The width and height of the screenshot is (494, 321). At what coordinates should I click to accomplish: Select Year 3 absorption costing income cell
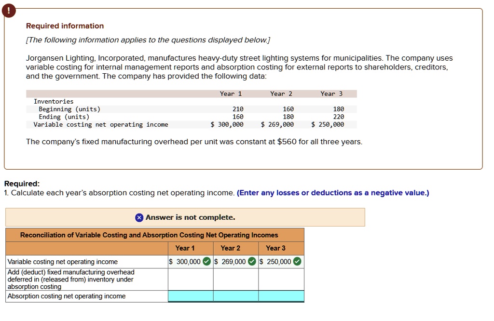click(x=281, y=296)
